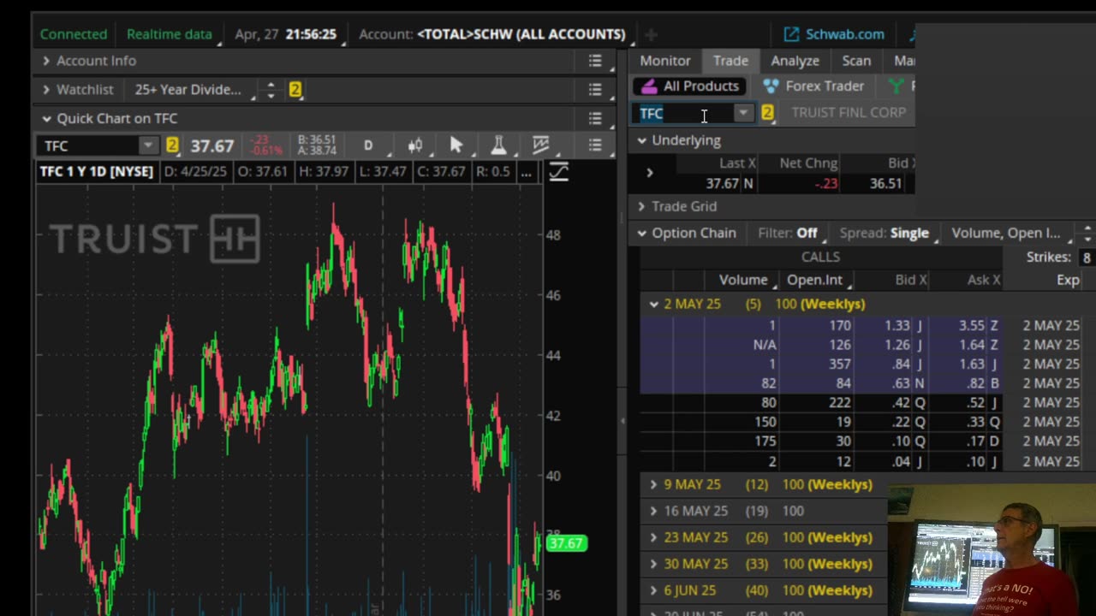Click the green 37.67 price bubble on the axis
The image size is (1096, 616).
tap(566, 543)
